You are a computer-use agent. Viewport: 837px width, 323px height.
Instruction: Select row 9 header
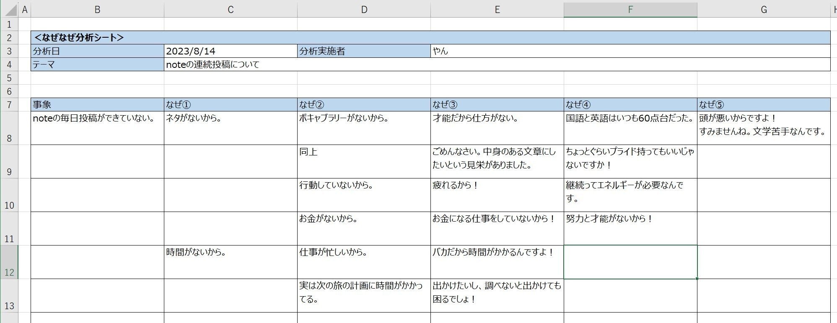(9, 162)
